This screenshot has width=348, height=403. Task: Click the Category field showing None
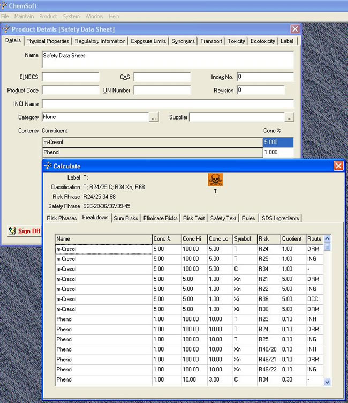point(95,117)
